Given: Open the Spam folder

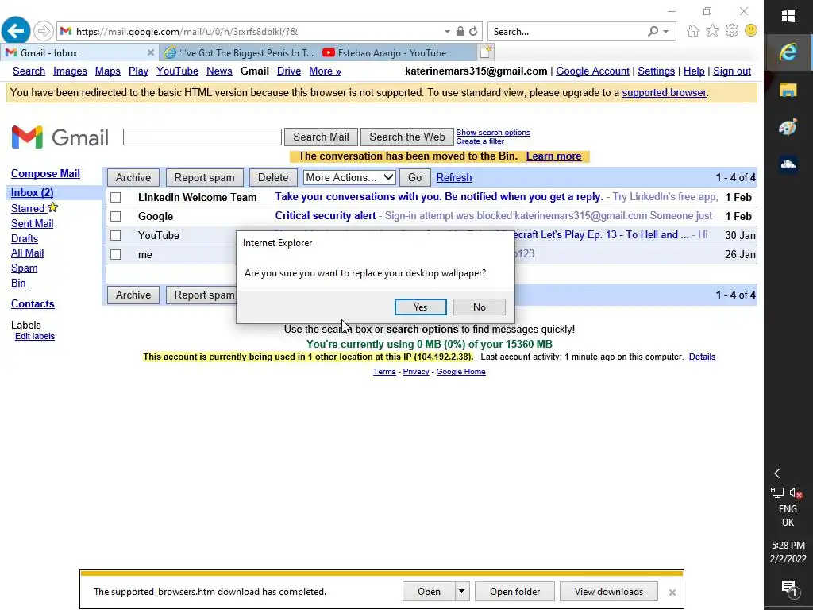Looking at the screenshot, I should [x=25, y=268].
